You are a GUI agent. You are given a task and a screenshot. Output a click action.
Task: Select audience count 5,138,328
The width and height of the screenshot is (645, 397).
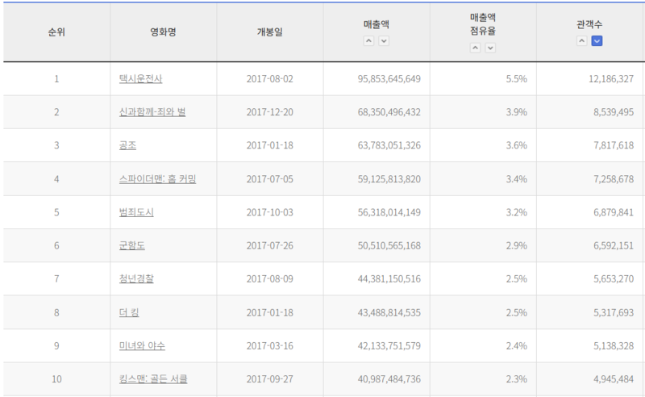[614, 346]
